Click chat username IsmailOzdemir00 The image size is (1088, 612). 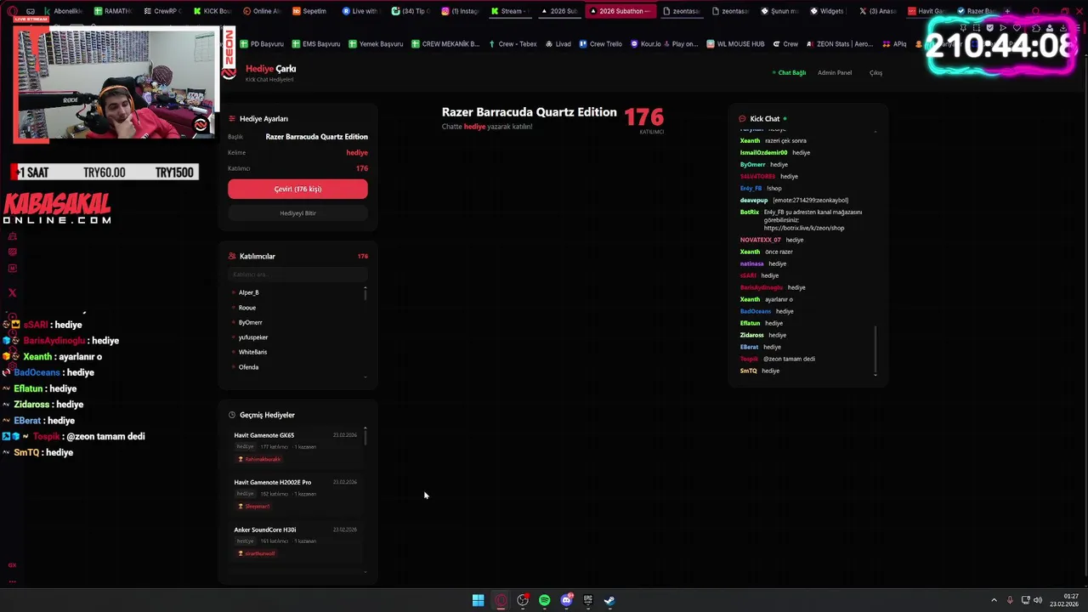pyautogui.click(x=763, y=153)
